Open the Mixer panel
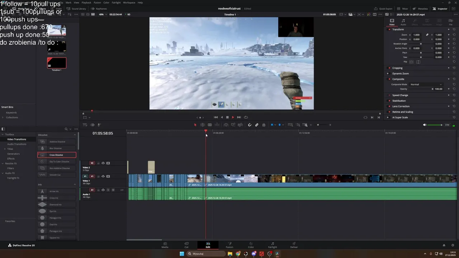The width and height of the screenshot is (459, 258). [403, 9]
